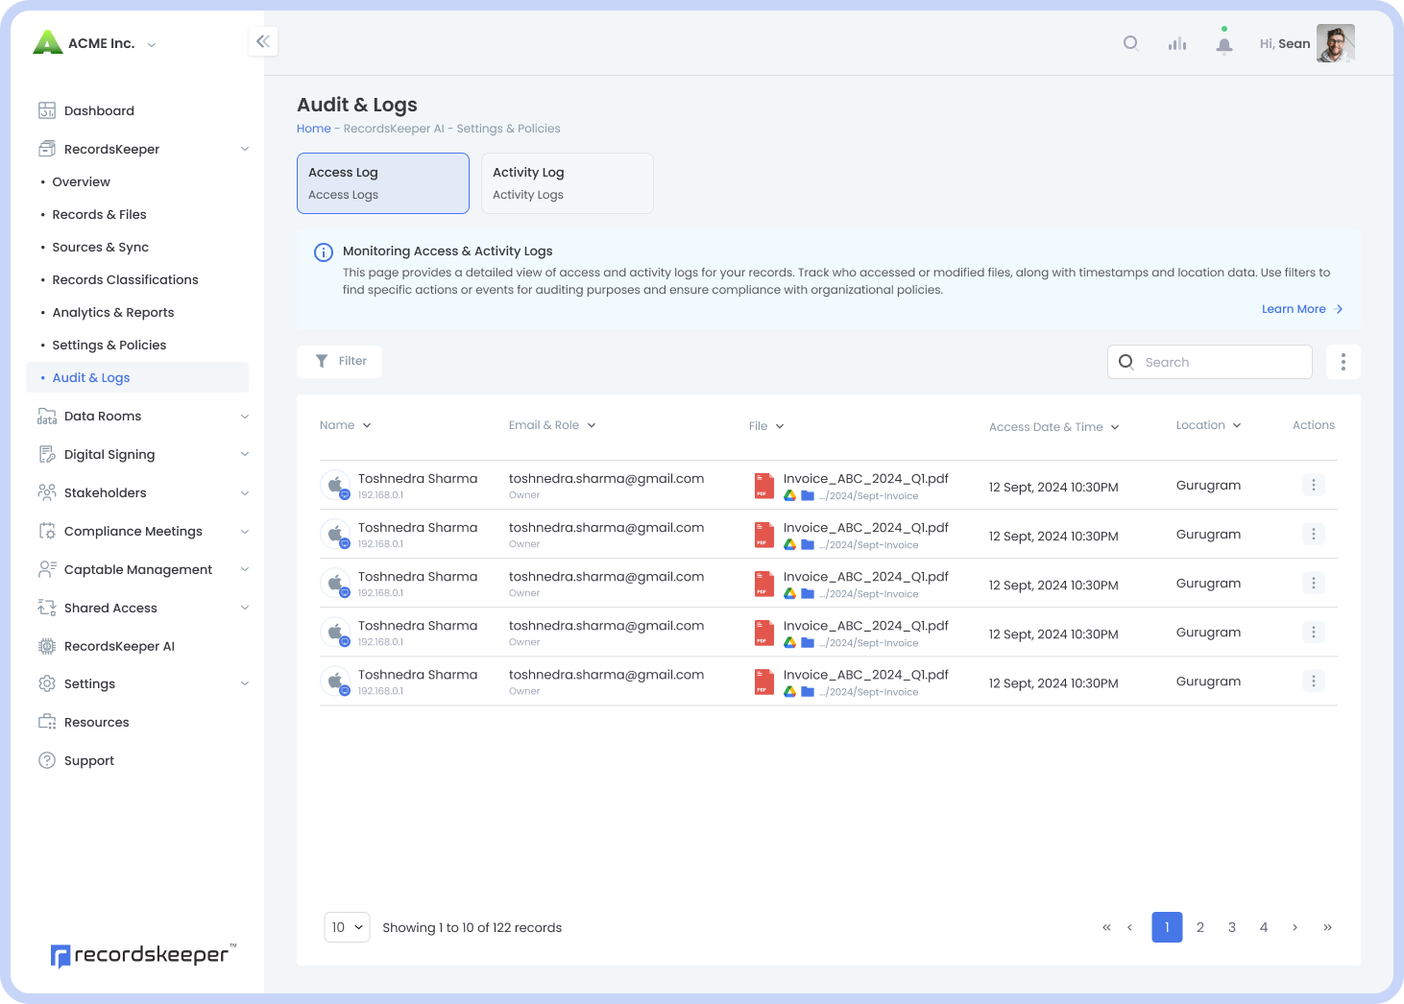Open the header search icon

click(x=1131, y=43)
